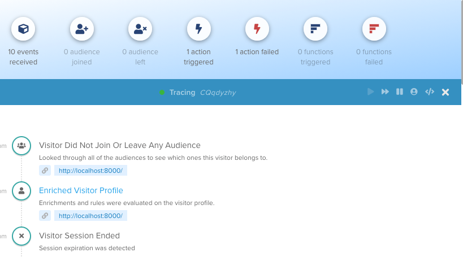Screen dimensions: 463x257
Task: Click the link icon under Enriched Visitor Profile
Action: pyautogui.click(x=45, y=215)
